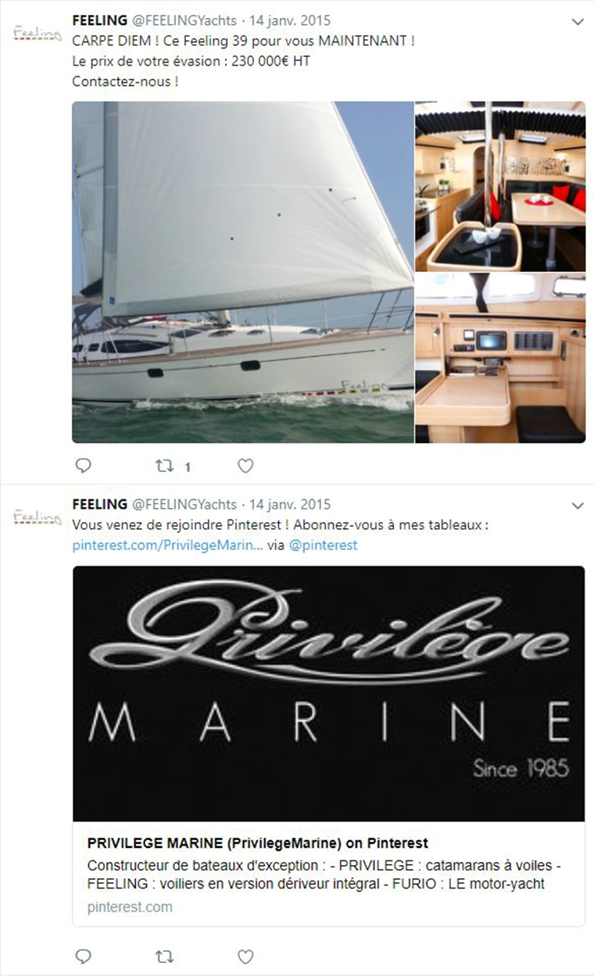Like the Feeling 39 tweet
594x976 pixels.
pyautogui.click(x=245, y=467)
